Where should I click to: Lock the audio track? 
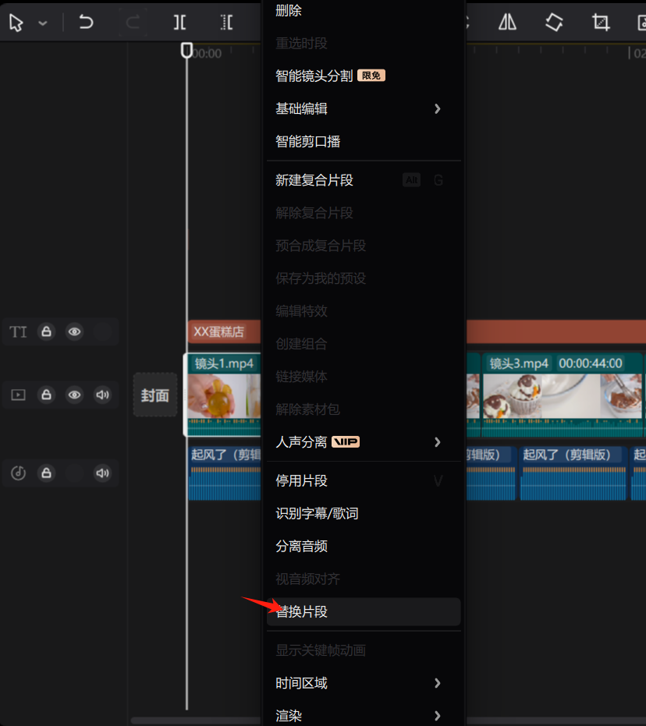46,473
